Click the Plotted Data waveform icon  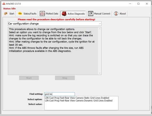[x=42, y=14]
